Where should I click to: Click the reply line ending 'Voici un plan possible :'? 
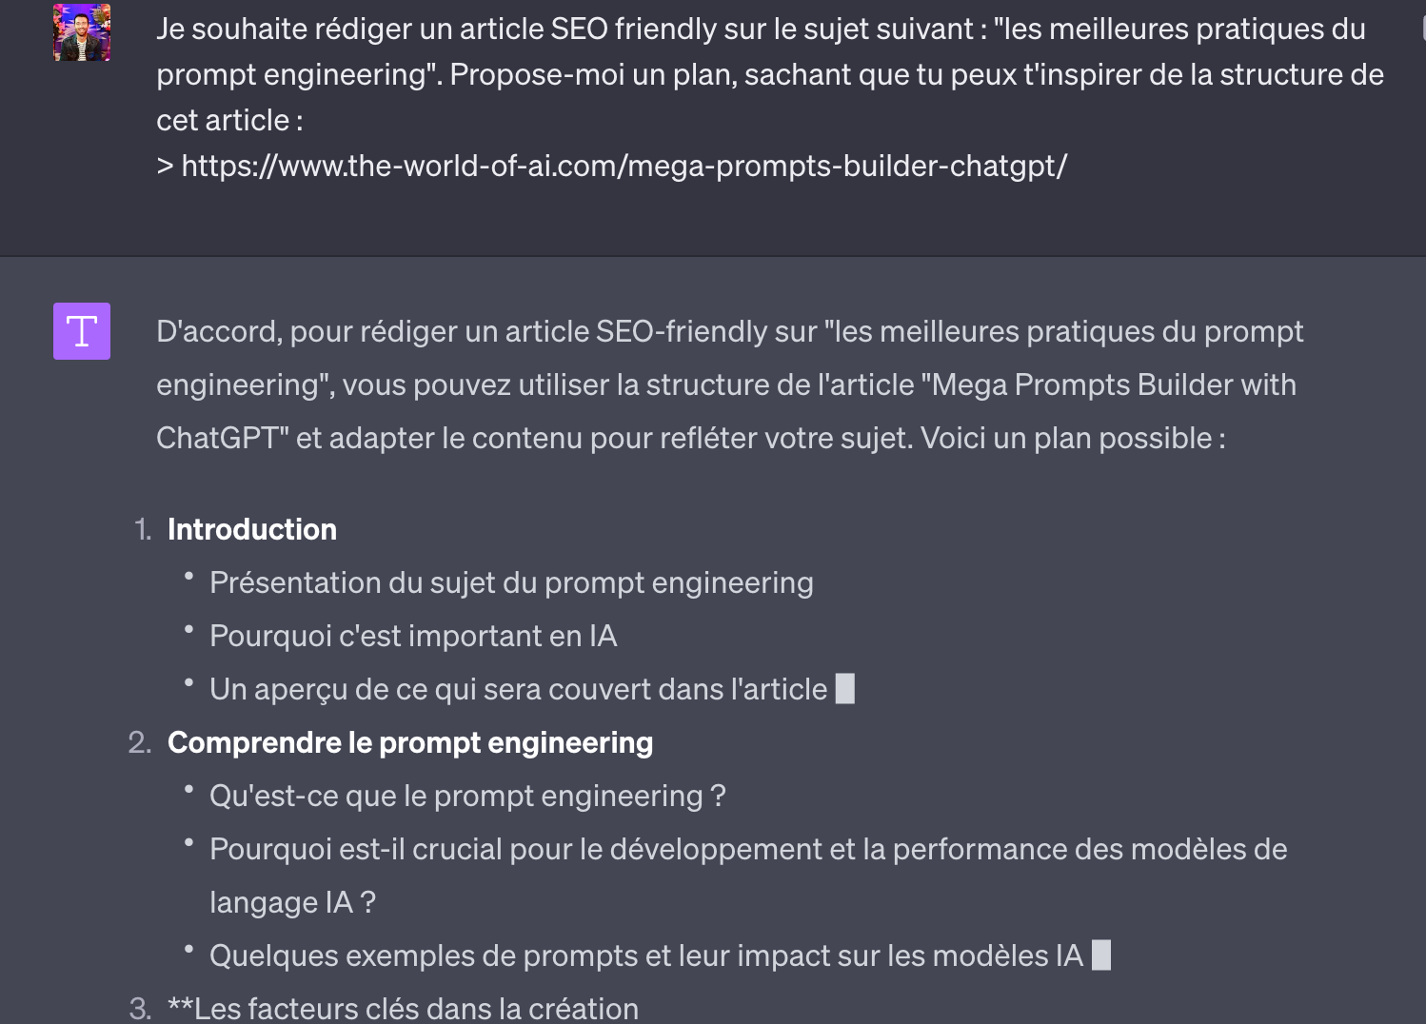690,439
